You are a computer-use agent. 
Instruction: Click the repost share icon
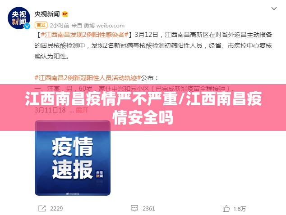click(42, 208)
